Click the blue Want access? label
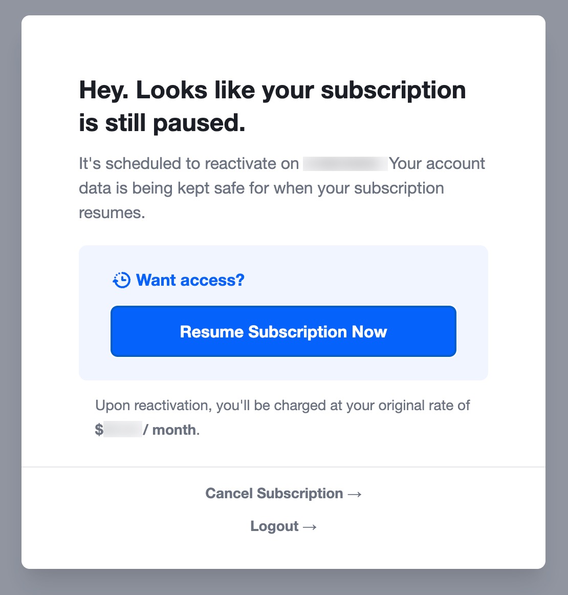568x595 pixels. (189, 280)
